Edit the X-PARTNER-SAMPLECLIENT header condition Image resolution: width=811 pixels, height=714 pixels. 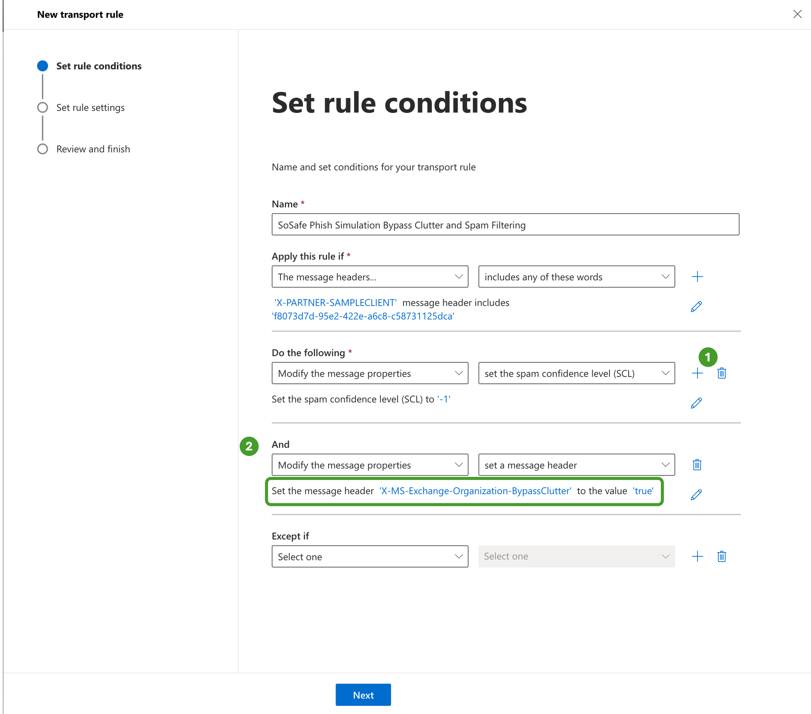click(696, 307)
